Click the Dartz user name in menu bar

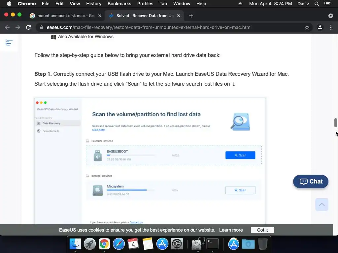303,4
